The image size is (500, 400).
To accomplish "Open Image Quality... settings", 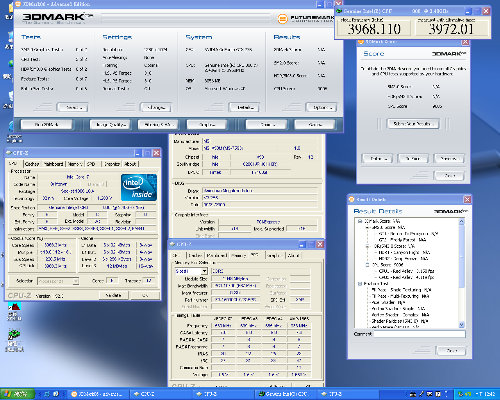I will pos(111,125).
